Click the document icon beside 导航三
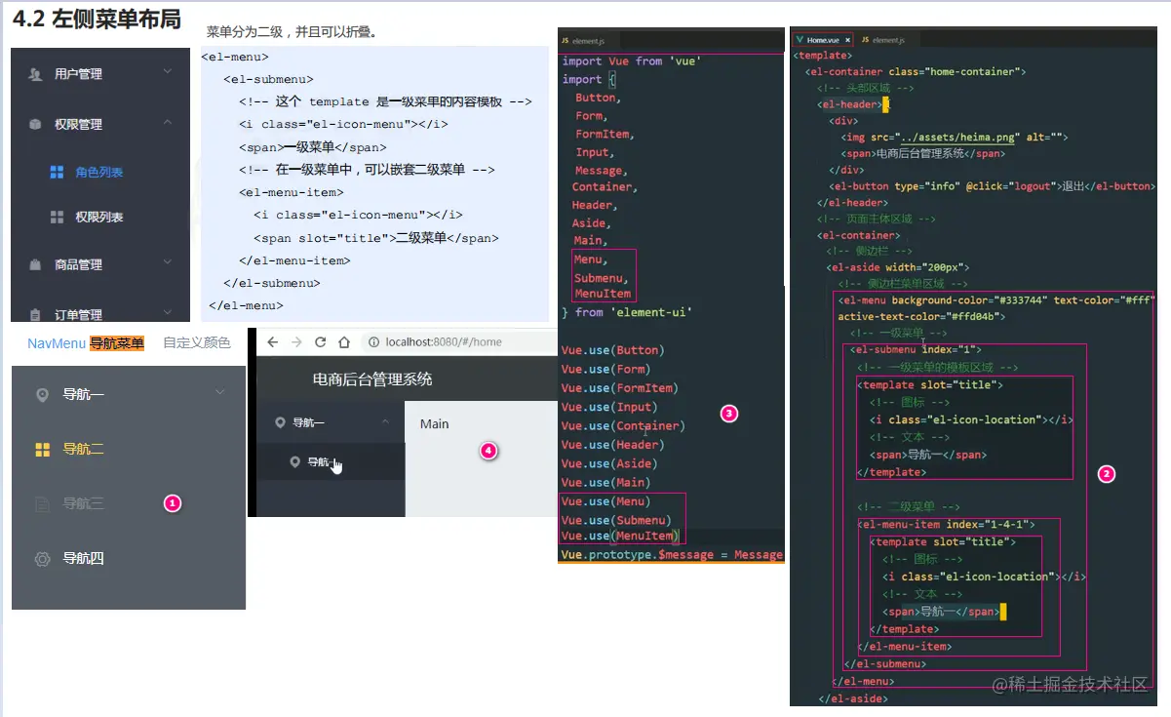1171x717 pixels. click(42, 504)
